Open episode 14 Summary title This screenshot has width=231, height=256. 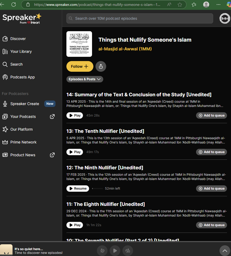coord(139,95)
